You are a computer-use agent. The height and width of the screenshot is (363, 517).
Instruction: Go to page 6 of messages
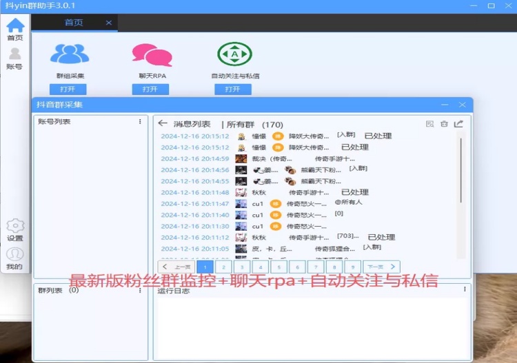(x=297, y=267)
